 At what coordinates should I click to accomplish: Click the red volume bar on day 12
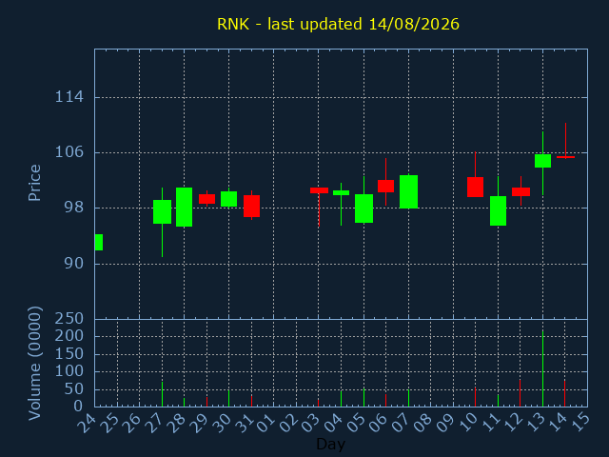pos(521,393)
